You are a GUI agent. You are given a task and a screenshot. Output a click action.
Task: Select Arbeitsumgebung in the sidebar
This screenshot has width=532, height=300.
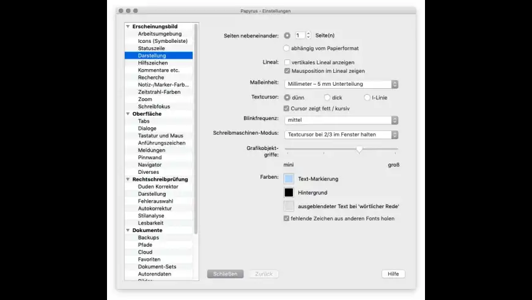click(x=159, y=34)
